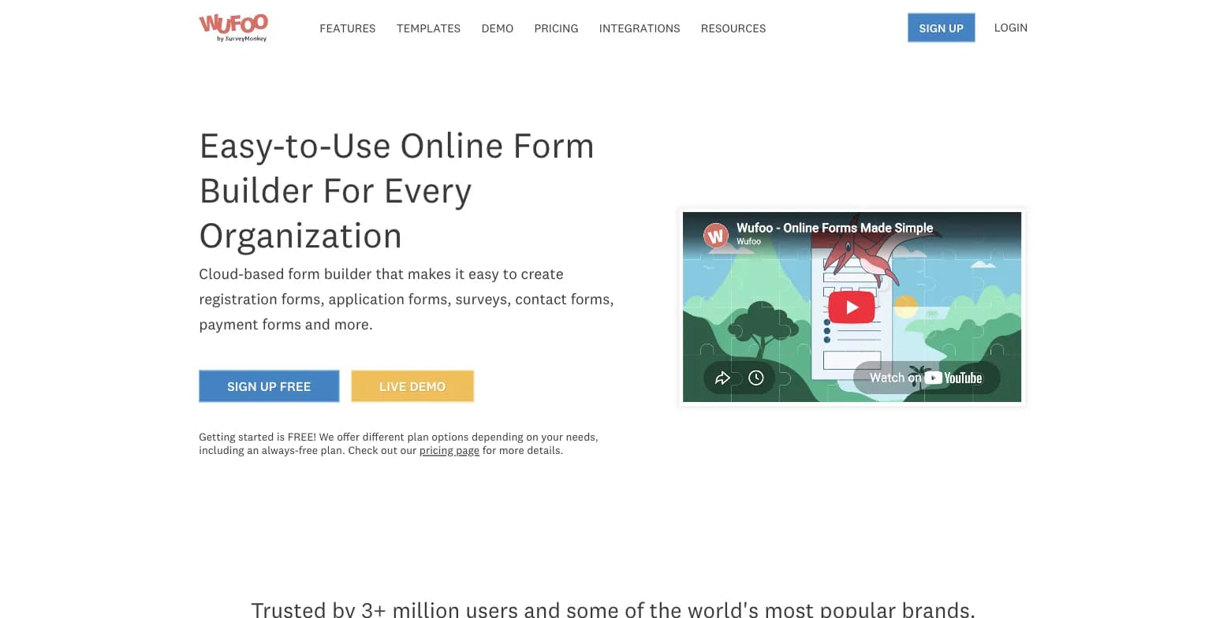Play the Wufoo YouTube video

(852, 307)
